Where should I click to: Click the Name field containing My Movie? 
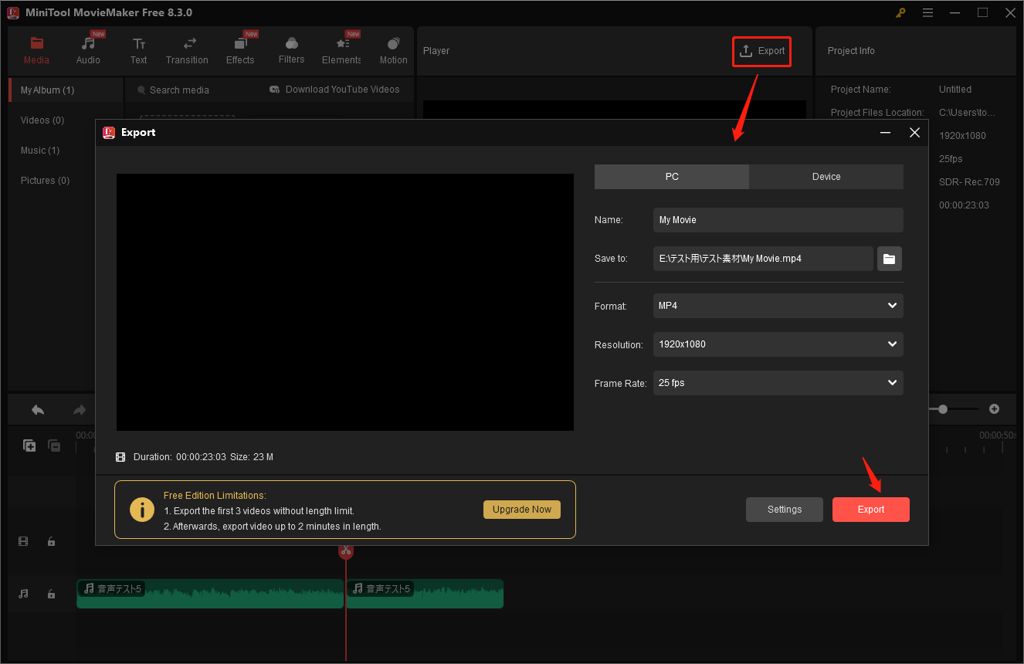point(778,220)
